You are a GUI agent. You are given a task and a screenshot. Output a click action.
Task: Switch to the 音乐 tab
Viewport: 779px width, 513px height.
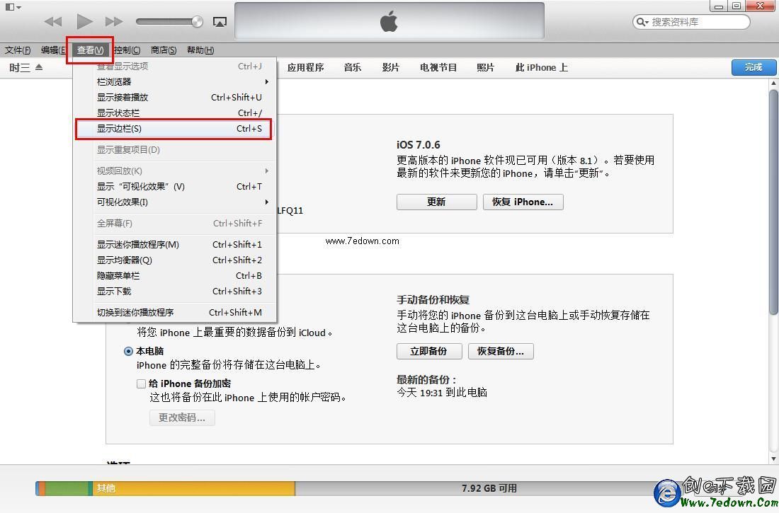(352, 68)
